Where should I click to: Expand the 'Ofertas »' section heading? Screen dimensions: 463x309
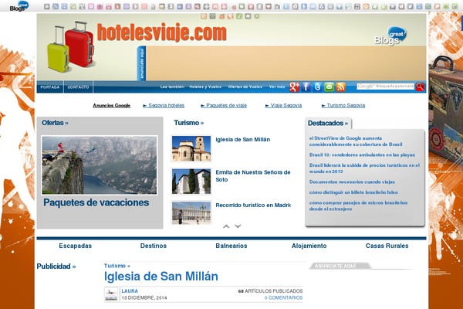click(x=55, y=123)
